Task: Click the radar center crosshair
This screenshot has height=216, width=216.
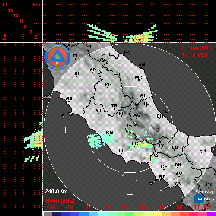Action: pyautogui.click(x=130, y=130)
